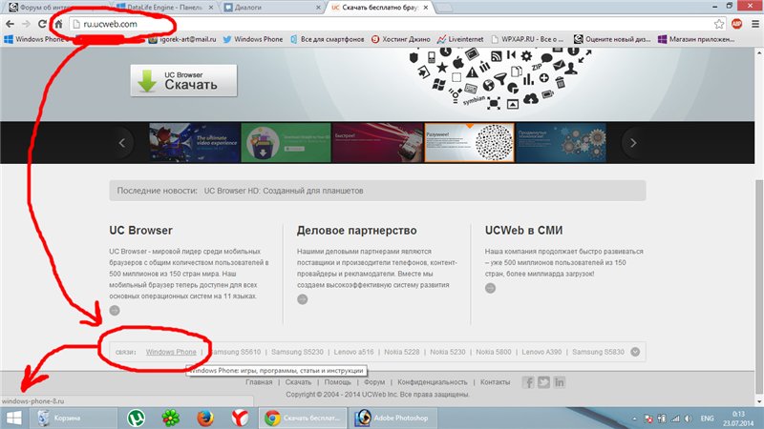
Task: Open Магазин приложен... bookmark
Action: click(696, 39)
